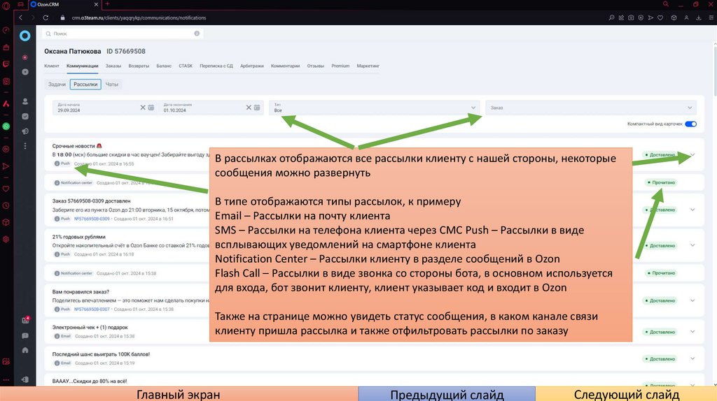Viewport: 717px width, 401px height.
Task: Click Следующий слайд button
Action: (x=627, y=394)
